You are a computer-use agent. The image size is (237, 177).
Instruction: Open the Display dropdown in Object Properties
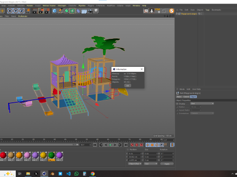coord(202,104)
